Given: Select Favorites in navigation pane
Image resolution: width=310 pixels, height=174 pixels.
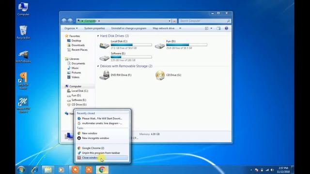Looking at the screenshot, I should [x=72, y=36].
